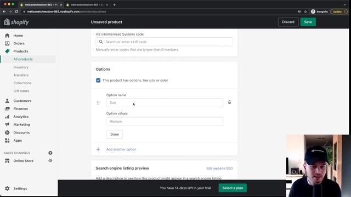Screen dimensions: 351x197
Task: Click the HS code search magnifier icon
Action: [x=101, y=42]
